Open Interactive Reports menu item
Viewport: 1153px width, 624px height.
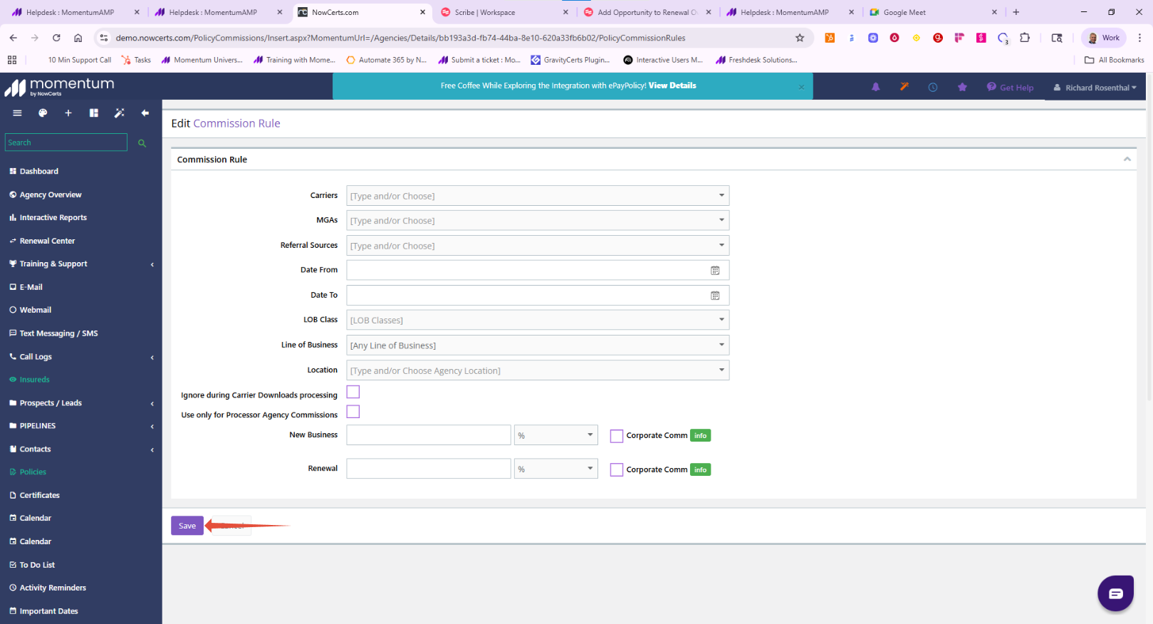click(x=53, y=217)
